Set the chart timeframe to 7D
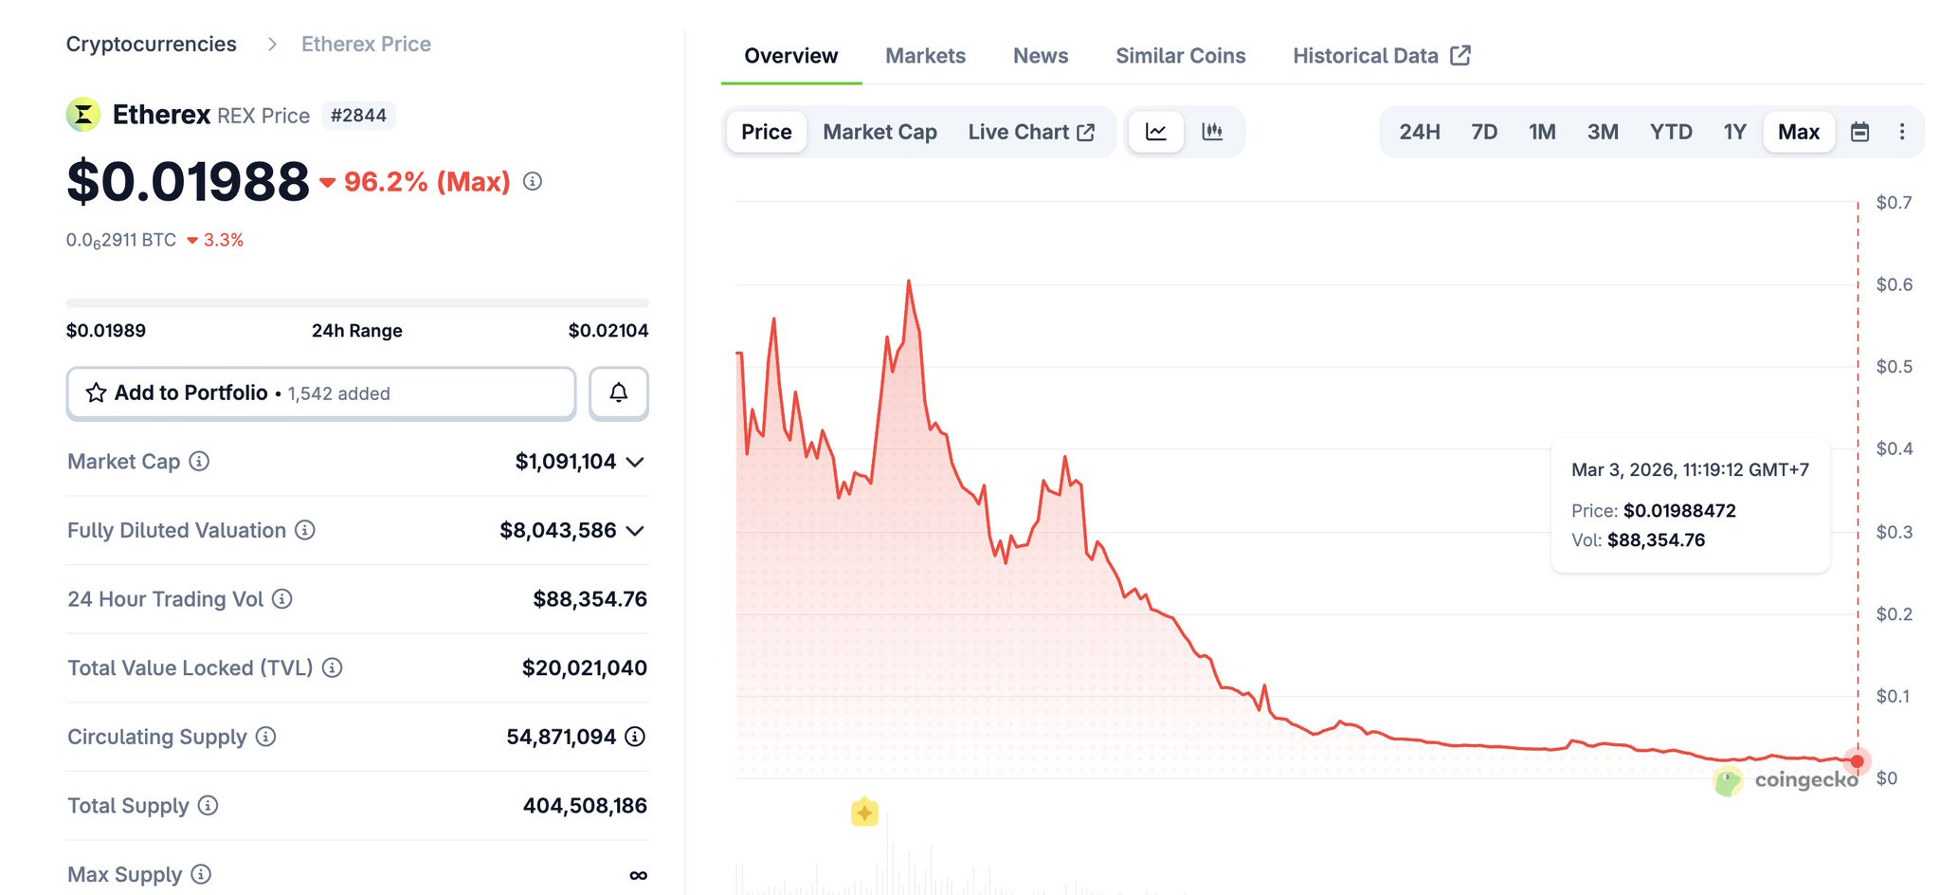The height and width of the screenshot is (895, 1940). click(1484, 132)
